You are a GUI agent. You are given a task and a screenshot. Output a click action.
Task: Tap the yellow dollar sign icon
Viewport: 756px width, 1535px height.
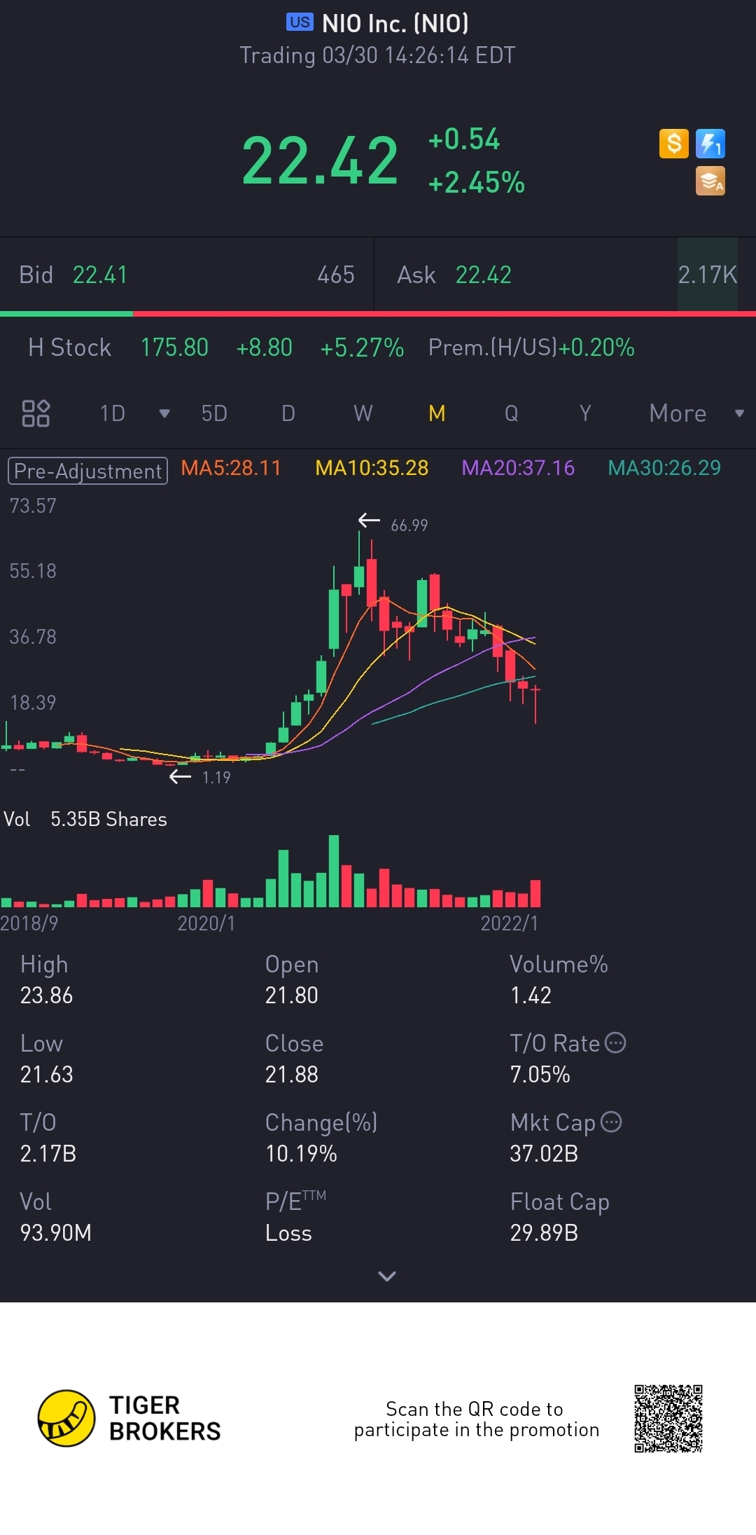click(x=673, y=144)
